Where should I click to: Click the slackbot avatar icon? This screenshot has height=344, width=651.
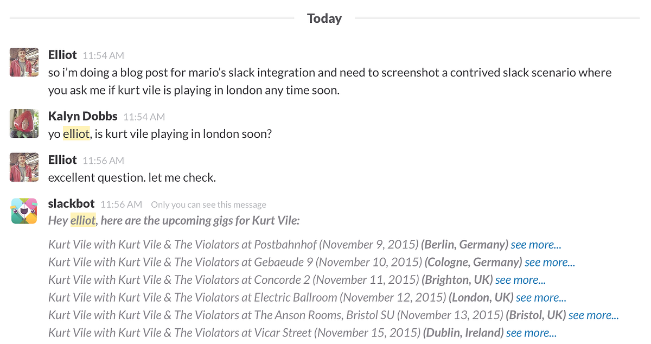tap(24, 211)
